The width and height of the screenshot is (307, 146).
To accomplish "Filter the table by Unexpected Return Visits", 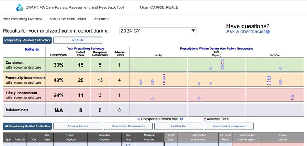I will (x=128, y=126).
